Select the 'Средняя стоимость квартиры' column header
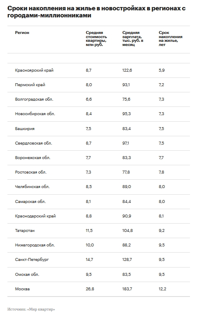204x316 pixels. (96, 39)
